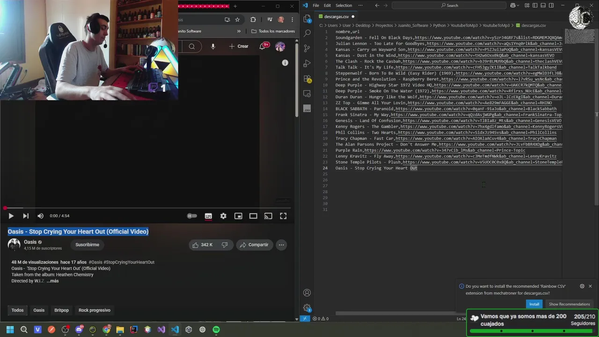Dislike the Oasis video
This screenshot has height=337, width=599.
pos(225,245)
